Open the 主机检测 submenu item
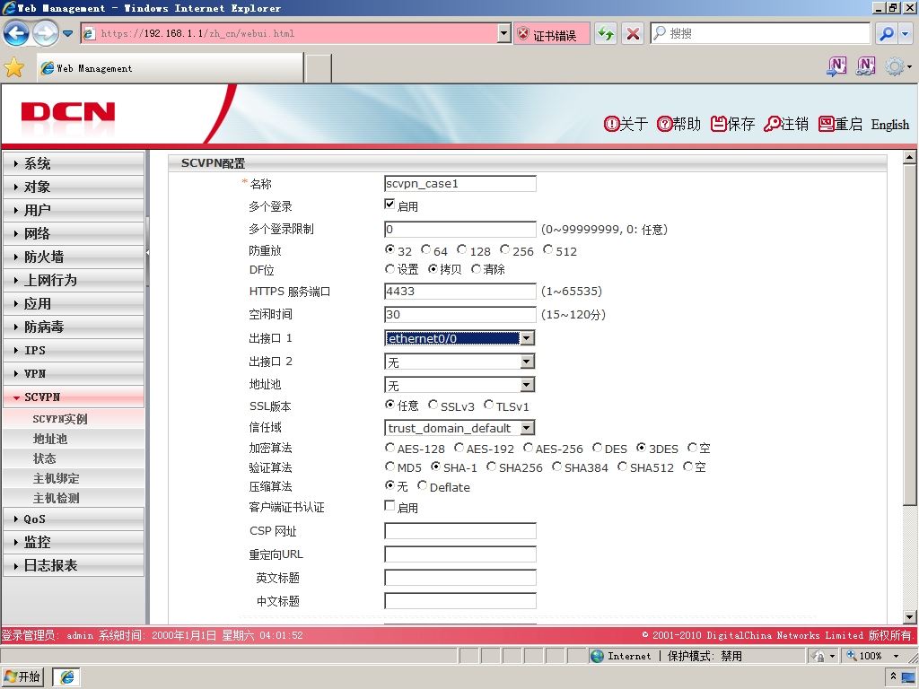The width and height of the screenshot is (919, 689). point(74,498)
